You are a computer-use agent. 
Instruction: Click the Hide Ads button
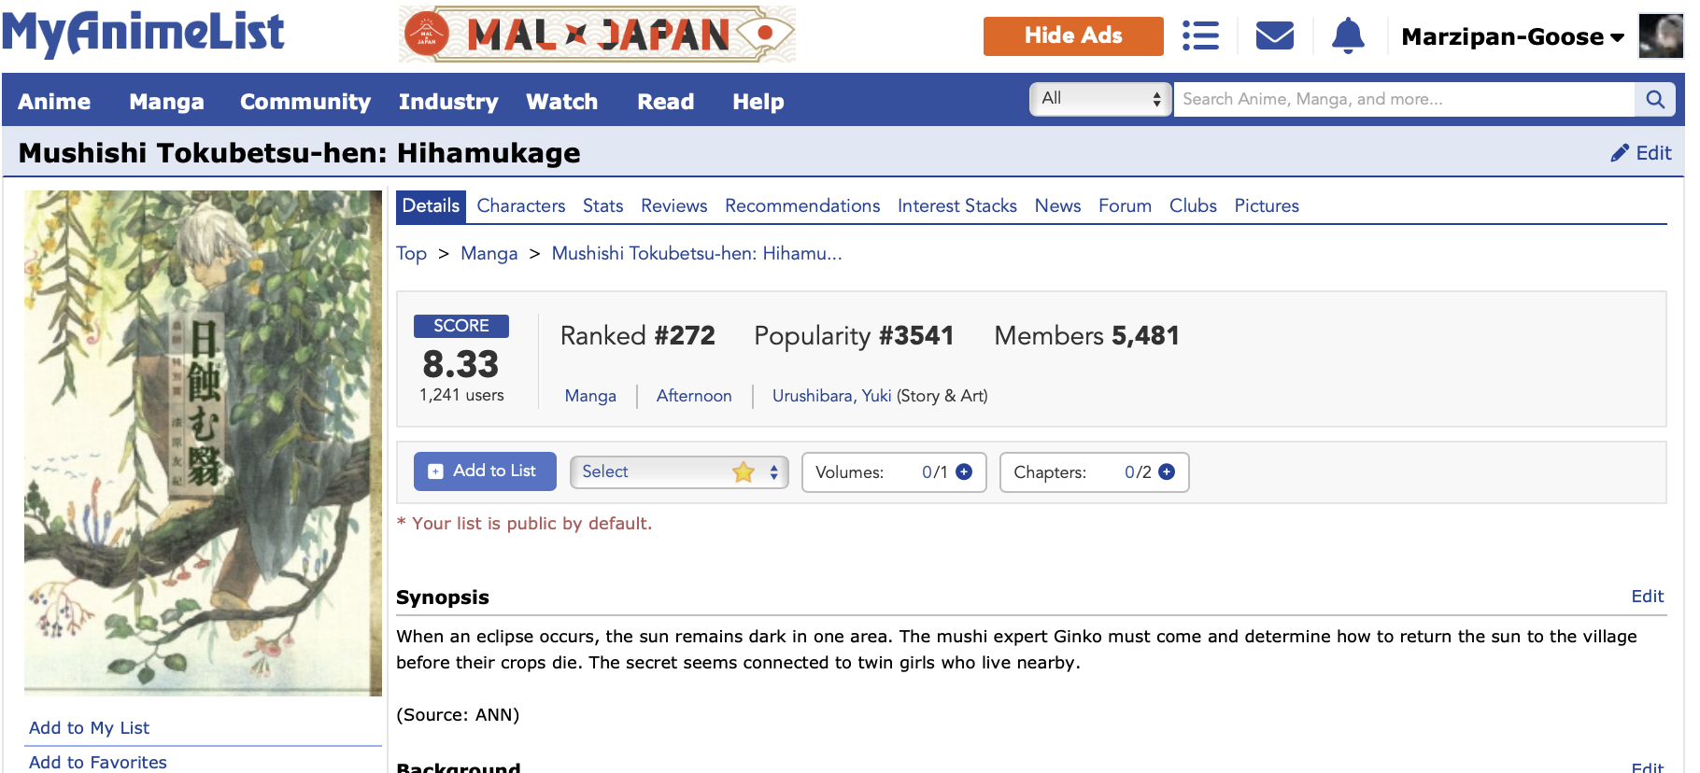point(1073,36)
